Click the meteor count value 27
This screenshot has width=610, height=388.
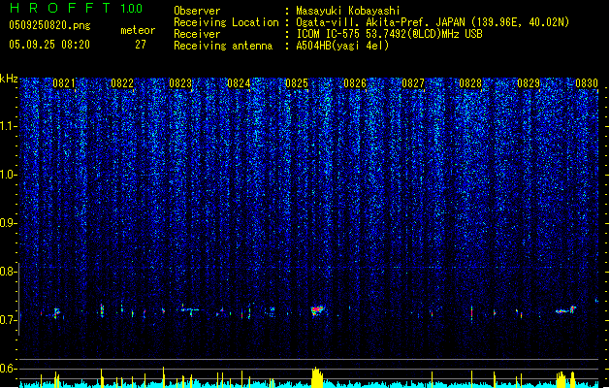[x=141, y=45]
